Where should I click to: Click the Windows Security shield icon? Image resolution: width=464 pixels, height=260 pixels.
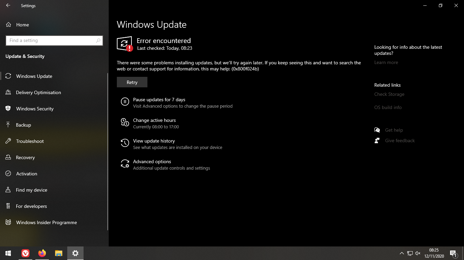(8, 109)
